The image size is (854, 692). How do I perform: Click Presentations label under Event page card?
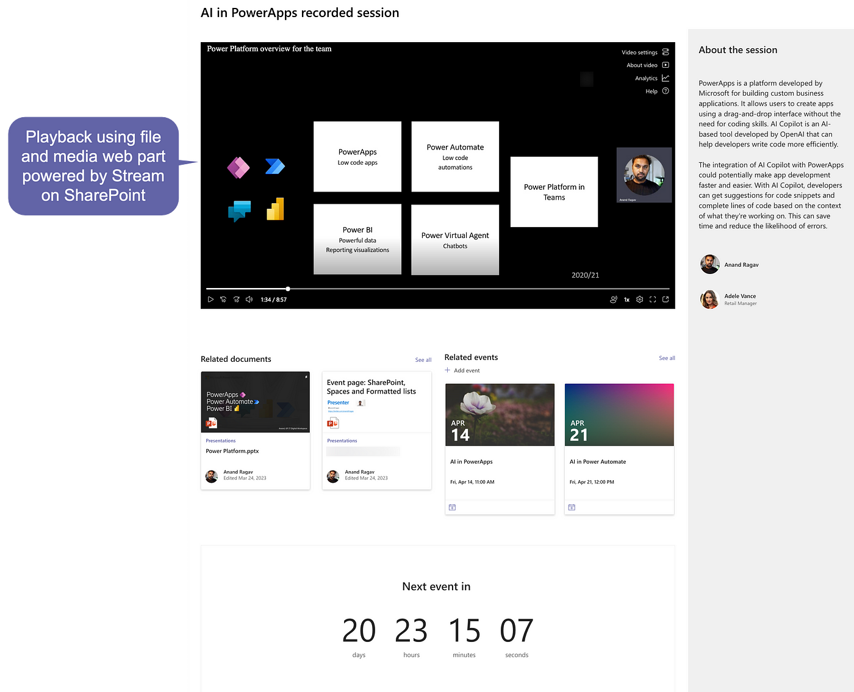pyautogui.click(x=342, y=441)
